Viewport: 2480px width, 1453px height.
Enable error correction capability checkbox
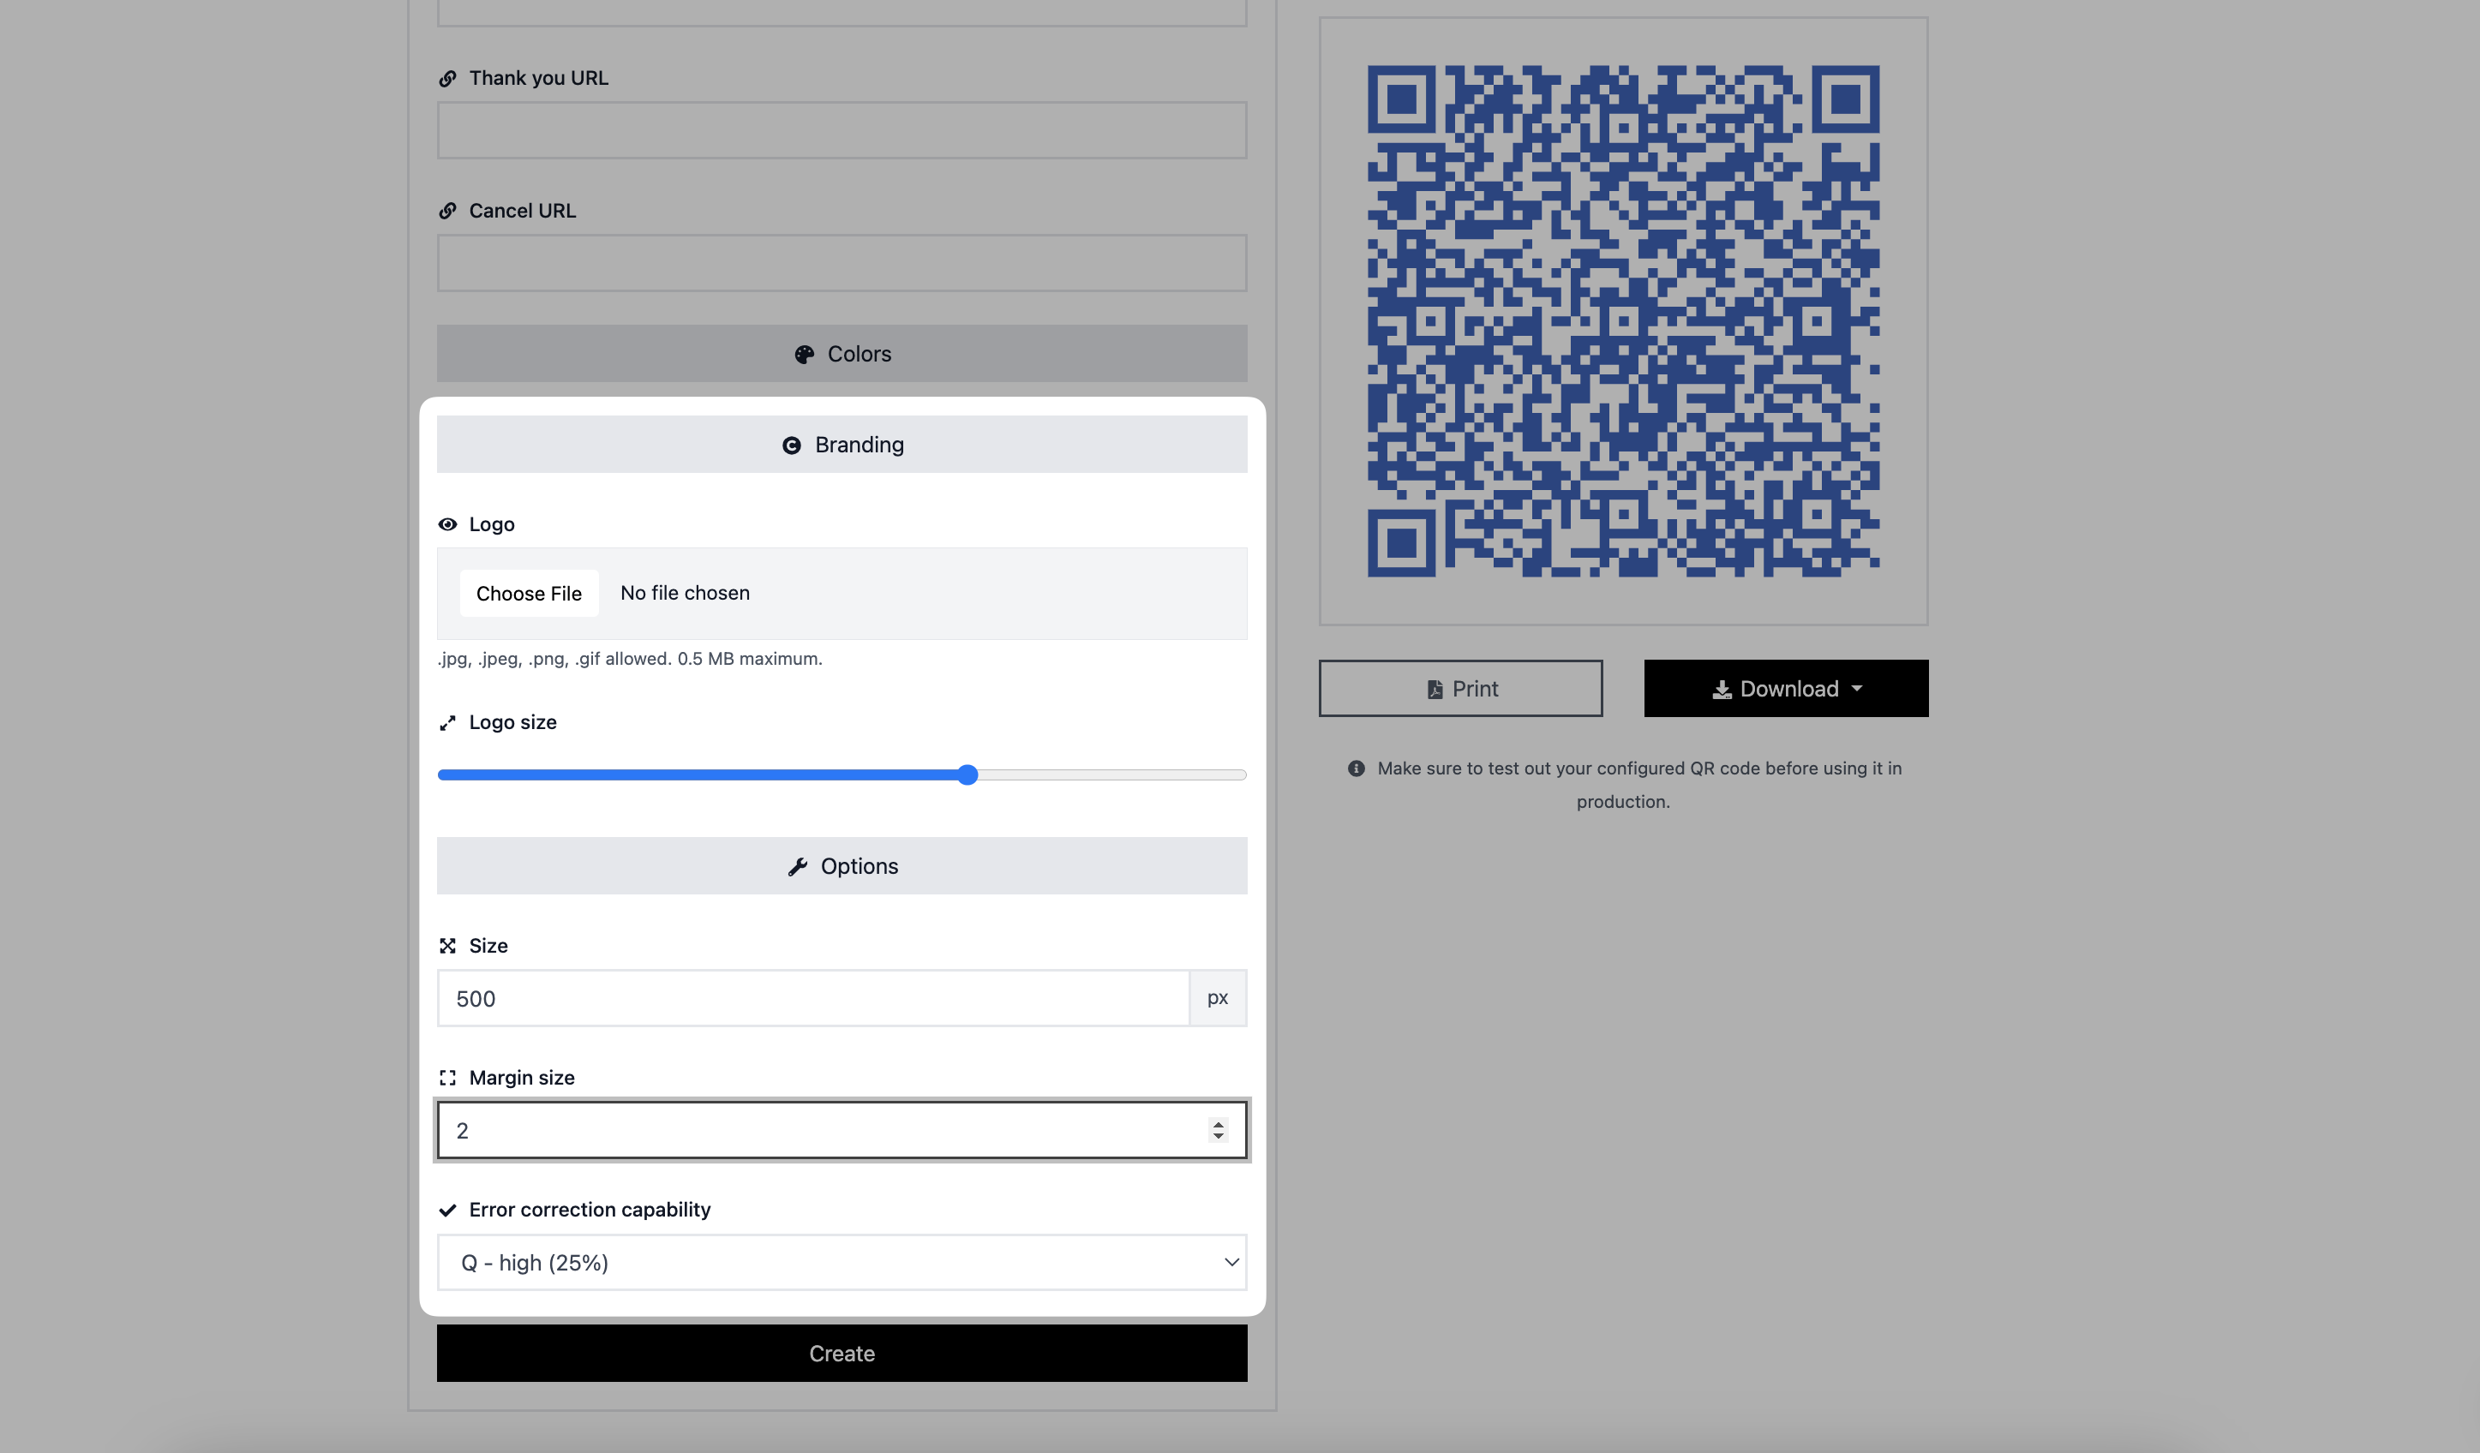pos(448,1207)
